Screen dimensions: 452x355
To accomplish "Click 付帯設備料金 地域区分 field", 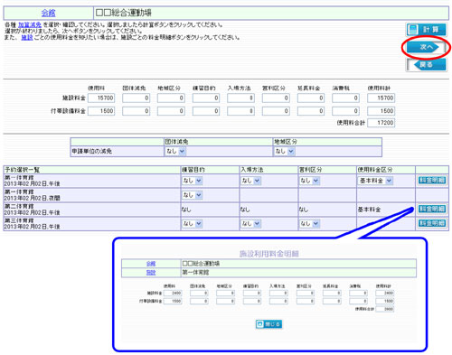I will (x=171, y=111).
